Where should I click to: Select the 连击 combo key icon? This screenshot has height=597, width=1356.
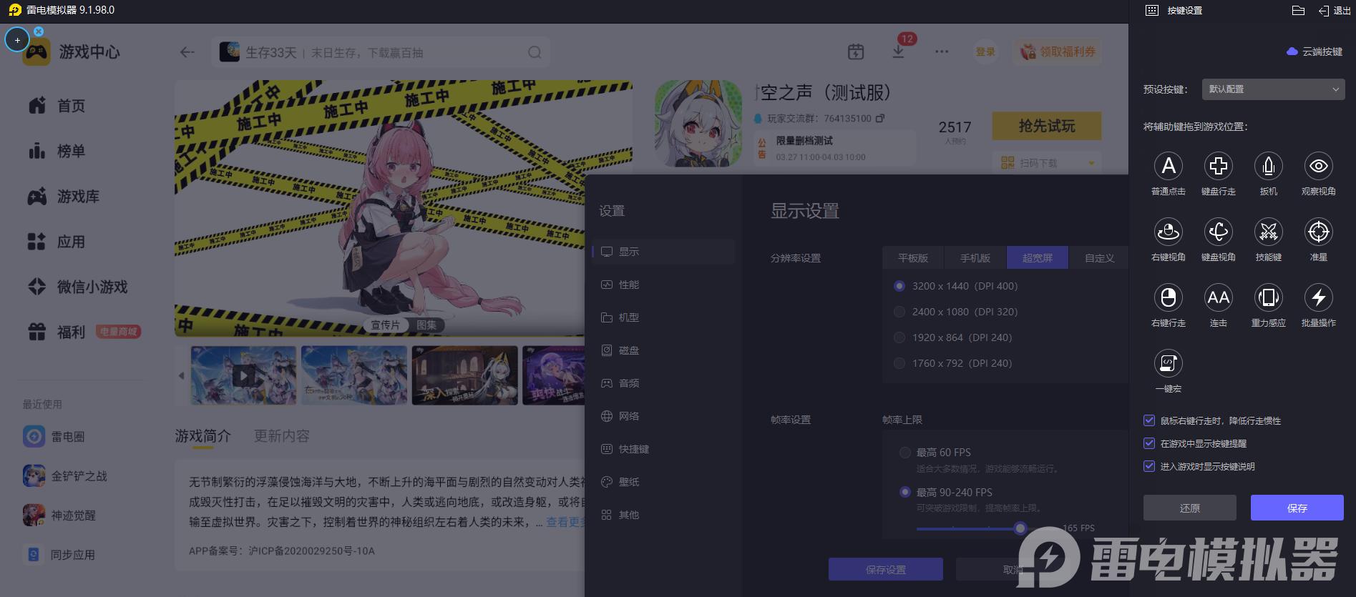[x=1219, y=297]
